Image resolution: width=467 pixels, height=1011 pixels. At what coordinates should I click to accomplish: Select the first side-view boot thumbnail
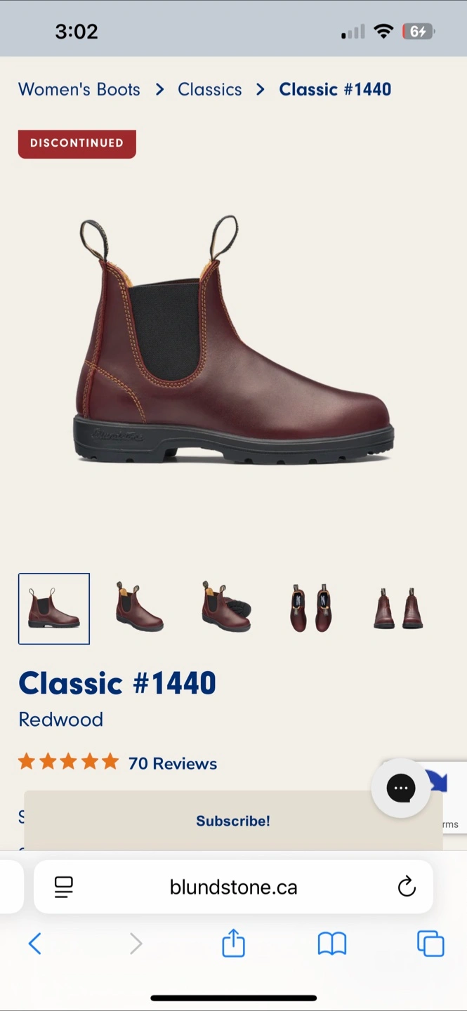coord(54,609)
